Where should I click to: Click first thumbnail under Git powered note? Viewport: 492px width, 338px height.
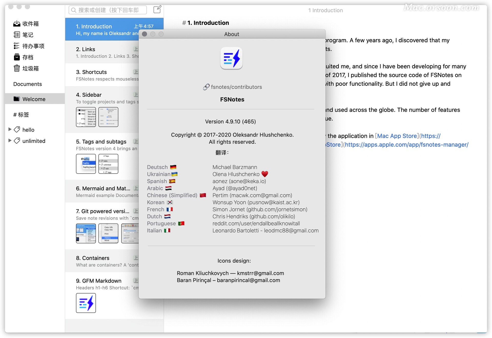[86, 233]
